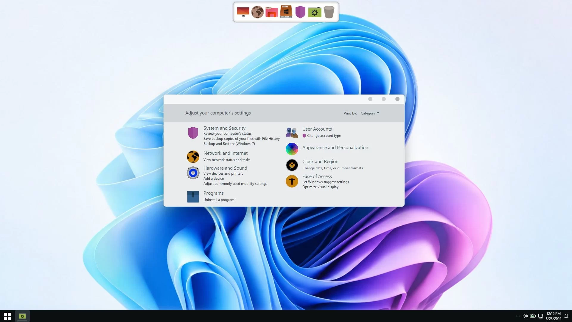Click the Network and Internet globe icon
Screen dimensions: 572x322
coord(193,157)
